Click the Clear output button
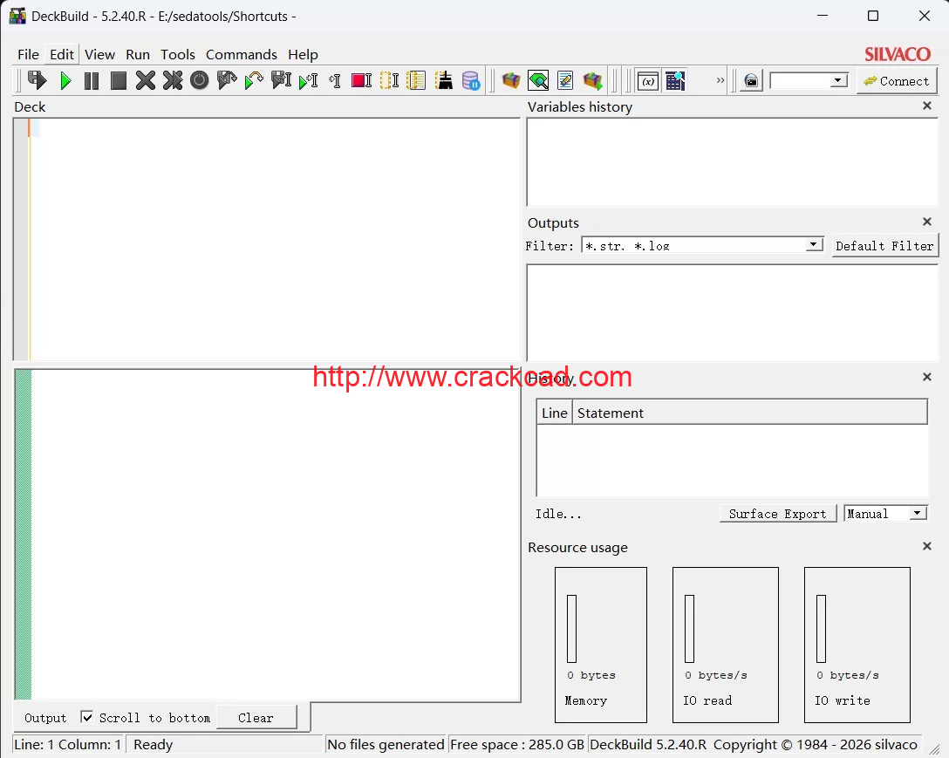 point(256,717)
